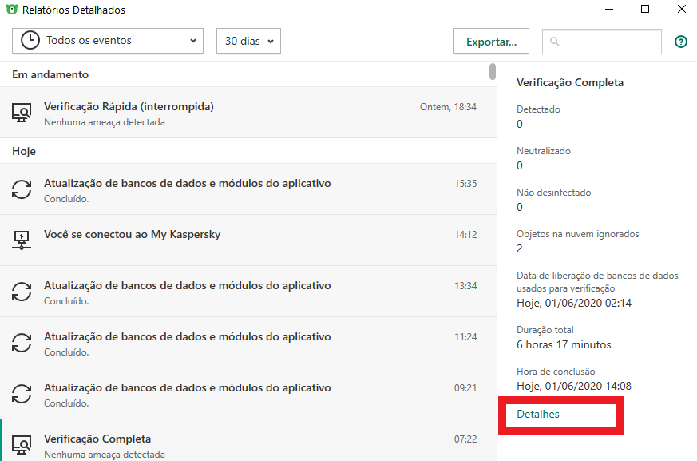Click the 6 horas 17 minutos duration value
The height and width of the screenshot is (461, 697).
pyautogui.click(x=564, y=344)
